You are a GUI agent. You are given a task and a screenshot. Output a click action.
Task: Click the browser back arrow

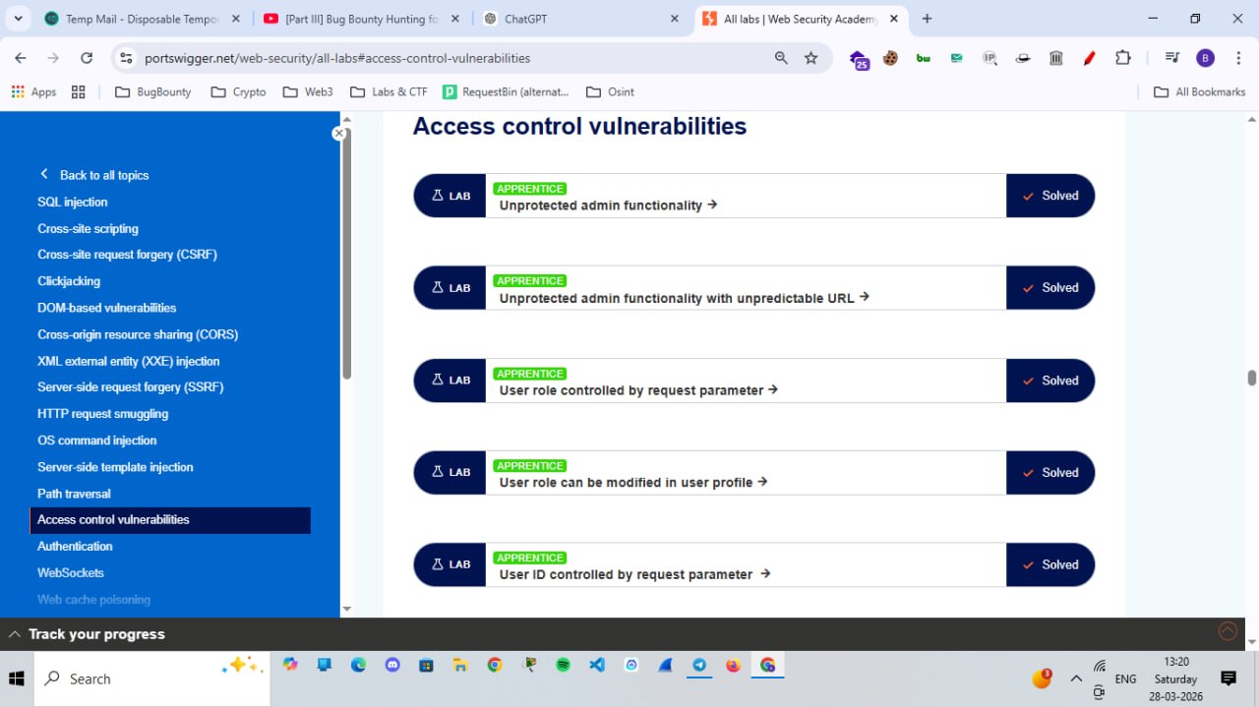click(21, 58)
